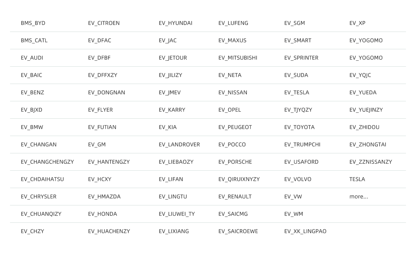Open the EV_TESLA entry
Screen dimensions: 416x254
(x=296, y=93)
